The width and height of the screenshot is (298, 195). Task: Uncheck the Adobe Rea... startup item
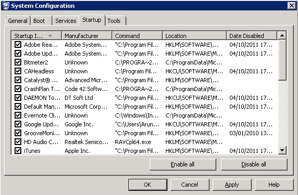18,45
